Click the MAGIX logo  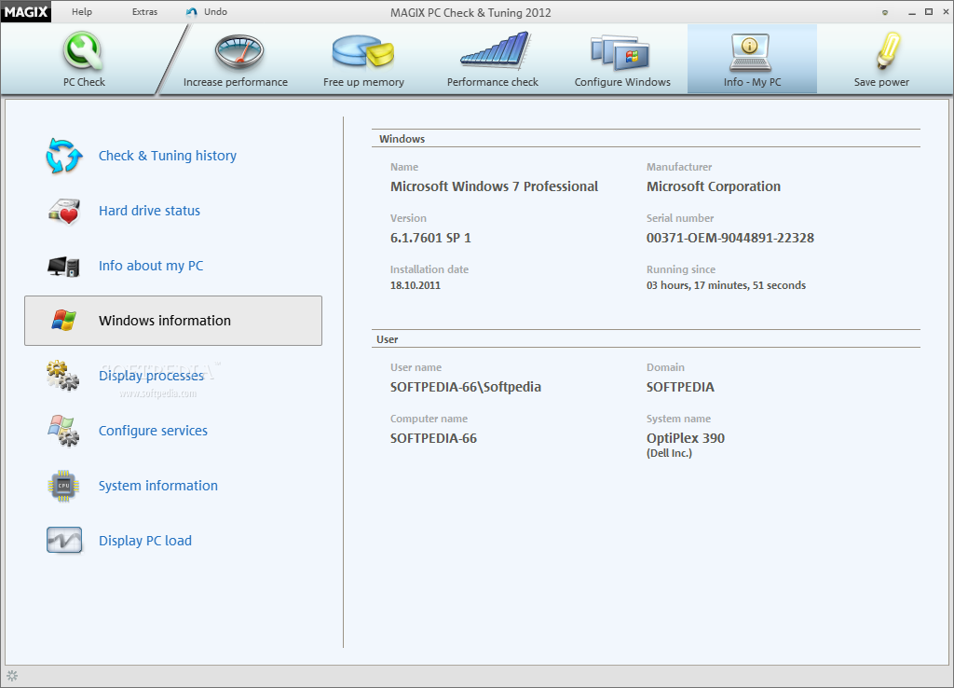[x=26, y=12]
